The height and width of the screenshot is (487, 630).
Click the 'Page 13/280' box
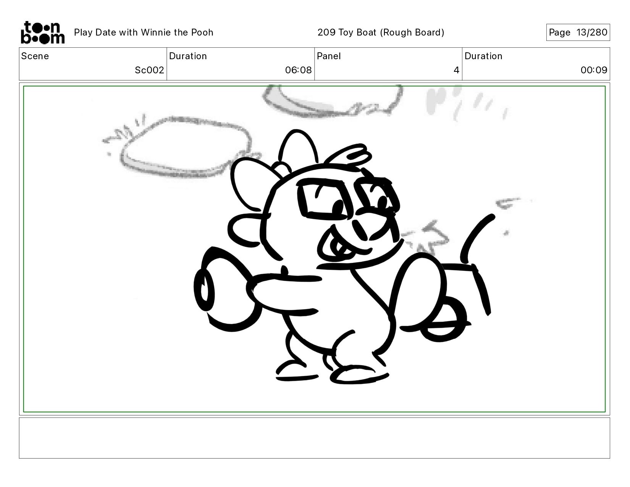click(578, 32)
